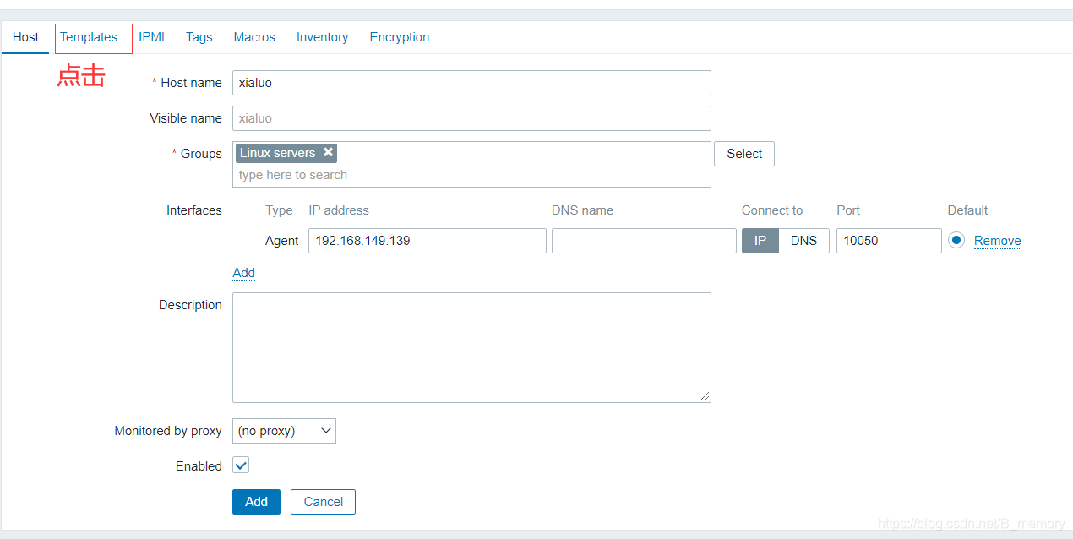Cancel the host creation

[323, 502]
